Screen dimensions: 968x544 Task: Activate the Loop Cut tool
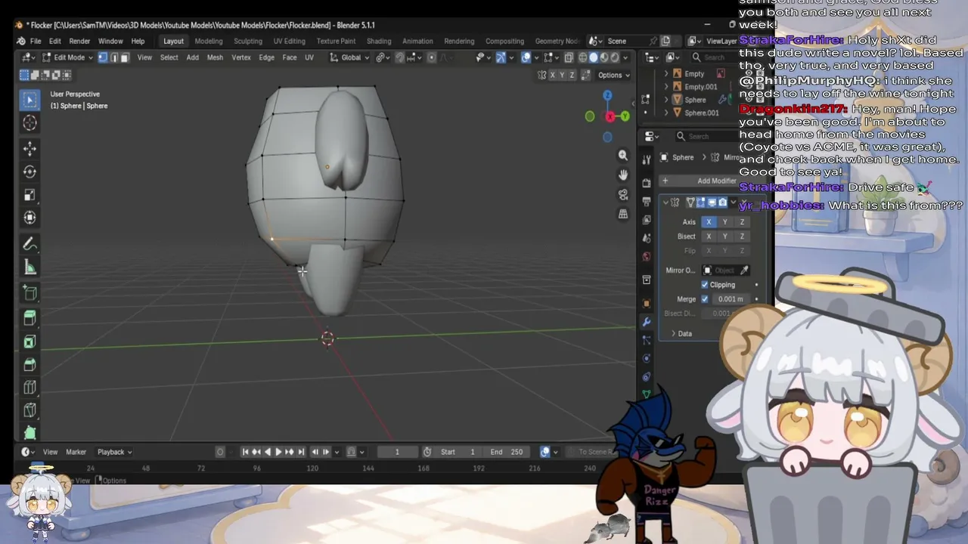[29, 388]
